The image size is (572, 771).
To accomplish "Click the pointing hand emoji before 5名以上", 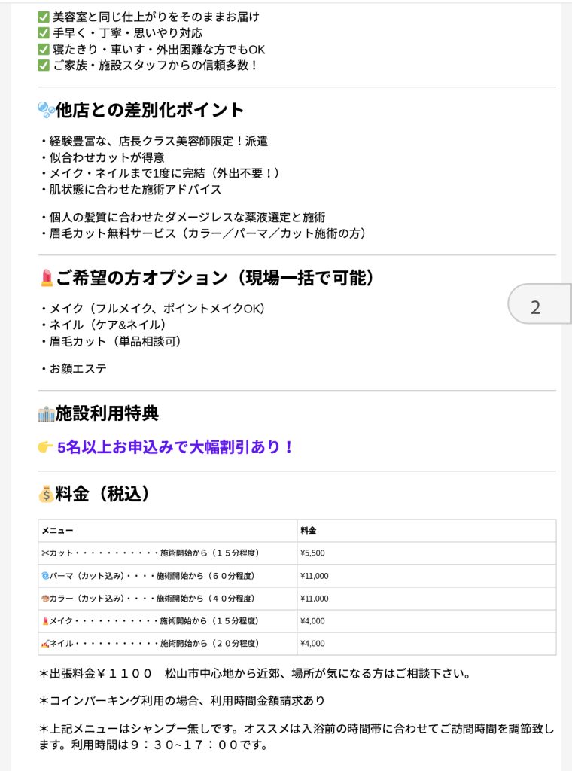I will (x=45, y=447).
